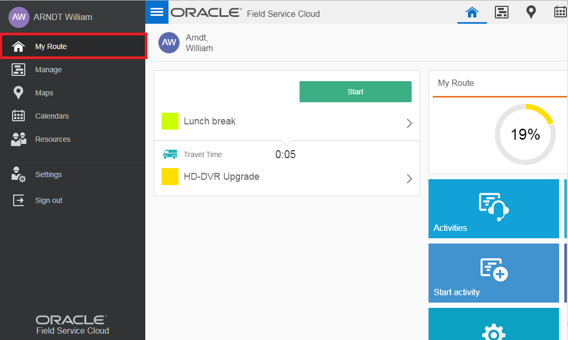Screen dimensions: 568x340
Task: Select Settings in the sidebar menu
Action: (x=73, y=174)
